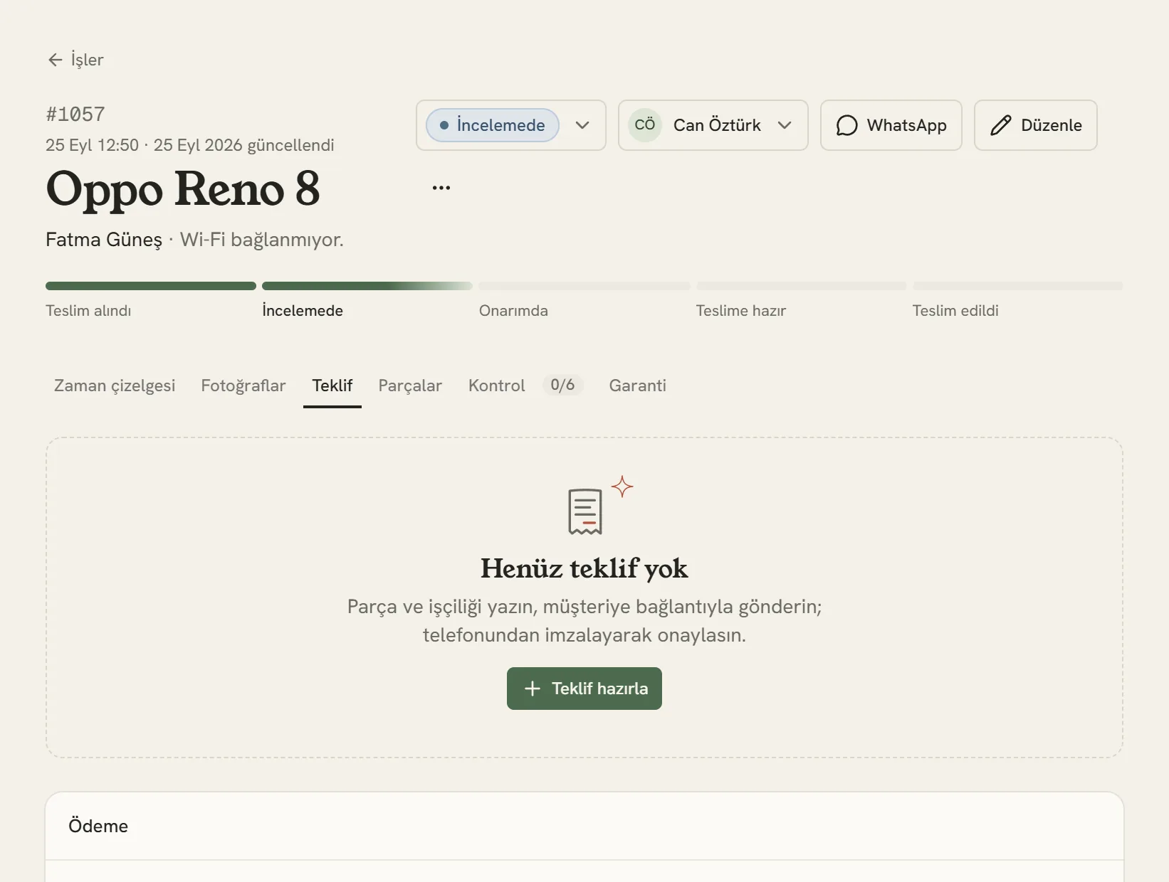Open the İncelemede status dropdown

tap(511, 125)
